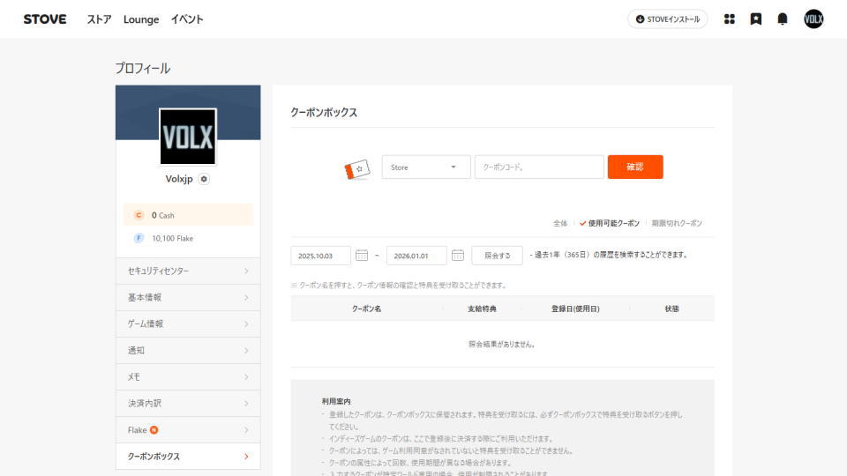Select the 期限切れクーポン filter
This screenshot has height=476, width=847.
coord(677,224)
